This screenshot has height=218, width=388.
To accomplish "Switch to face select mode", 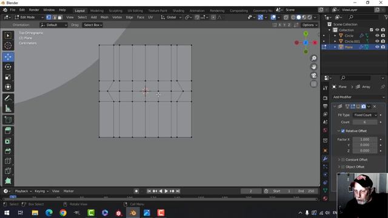I will 59,18.
